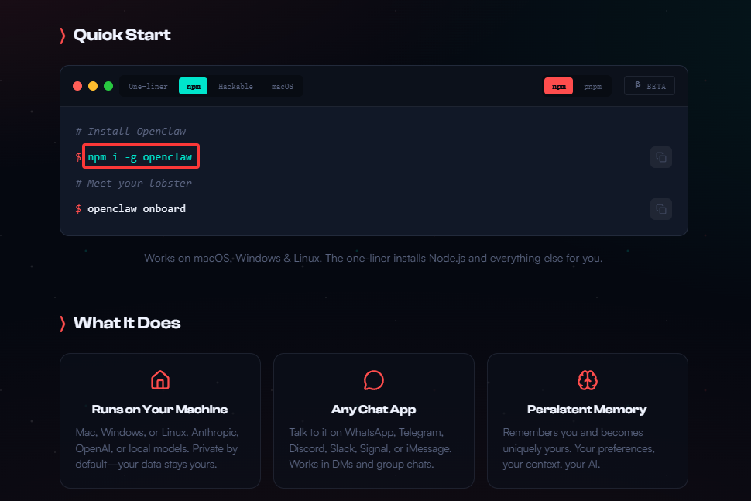Image resolution: width=751 pixels, height=501 pixels.
Task: Click the npm i -g openclaw command text
Action: click(x=140, y=157)
